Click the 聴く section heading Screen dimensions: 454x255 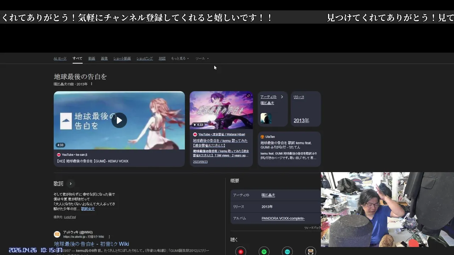(x=234, y=240)
